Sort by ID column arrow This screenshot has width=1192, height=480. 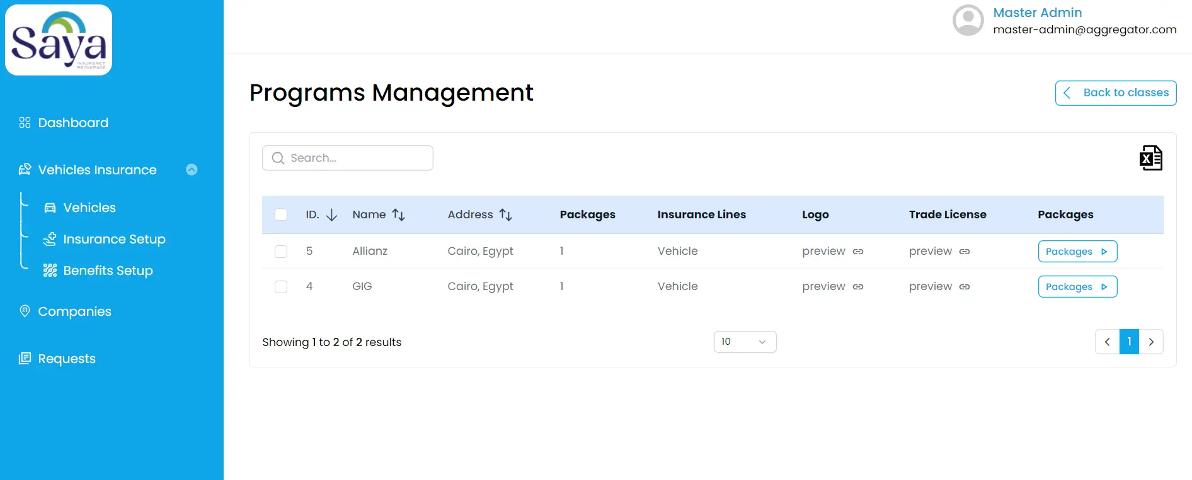332,215
